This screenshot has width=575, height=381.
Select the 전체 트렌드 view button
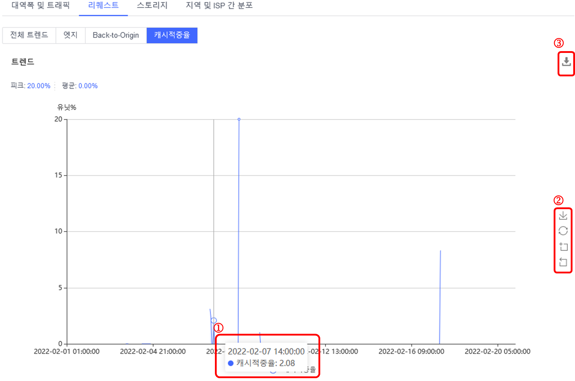point(29,35)
